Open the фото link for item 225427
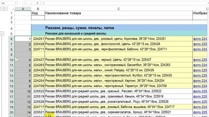The width and height of the screenshot is (209, 117). pyautogui.click(x=200, y=60)
